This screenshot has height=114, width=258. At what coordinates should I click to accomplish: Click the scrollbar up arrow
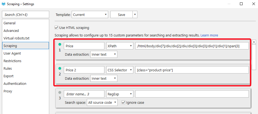[x=254, y=42]
